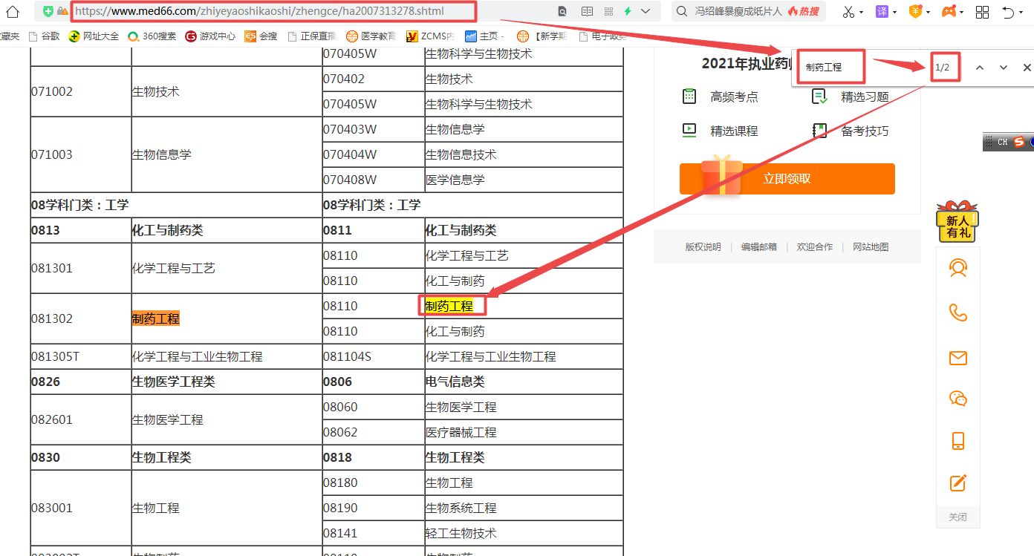This screenshot has width=1034, height=556.
Task: Expand the translate tool dropdown arrow
Action: click(894, 13)
